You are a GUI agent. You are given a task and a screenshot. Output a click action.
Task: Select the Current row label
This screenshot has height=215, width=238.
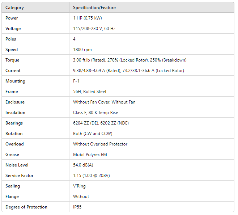13,71
